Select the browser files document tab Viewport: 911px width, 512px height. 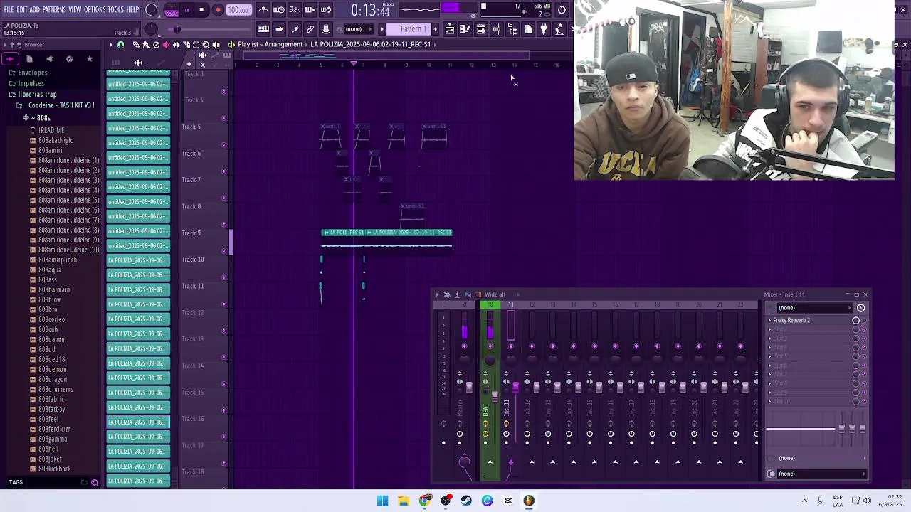click(29, 59)
